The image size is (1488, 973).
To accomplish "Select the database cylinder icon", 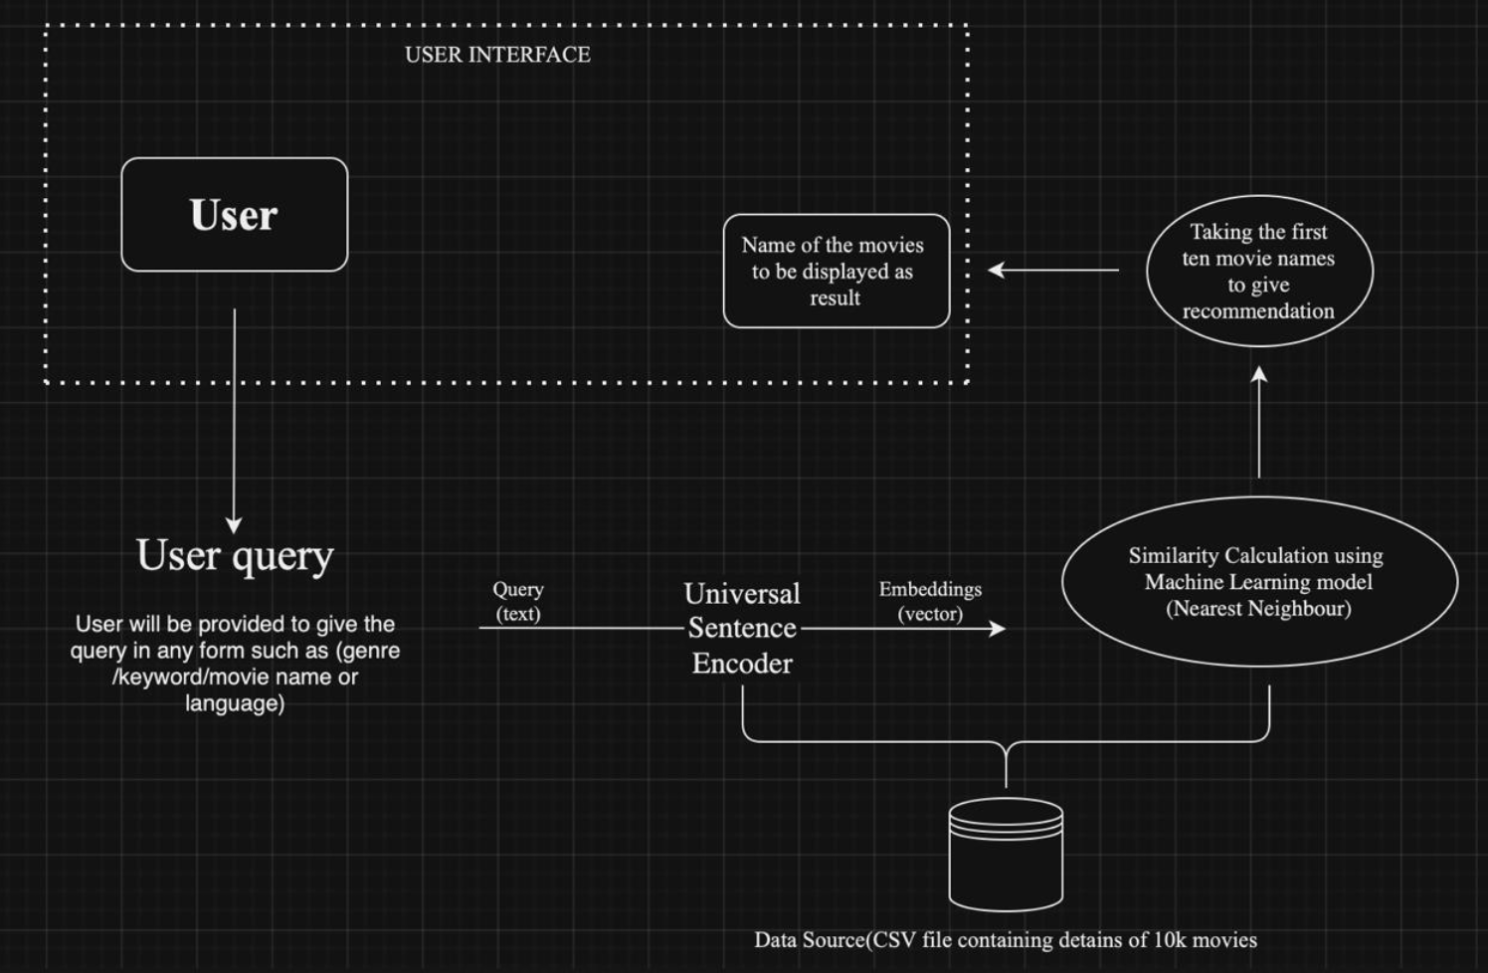I will point(1006,856).
